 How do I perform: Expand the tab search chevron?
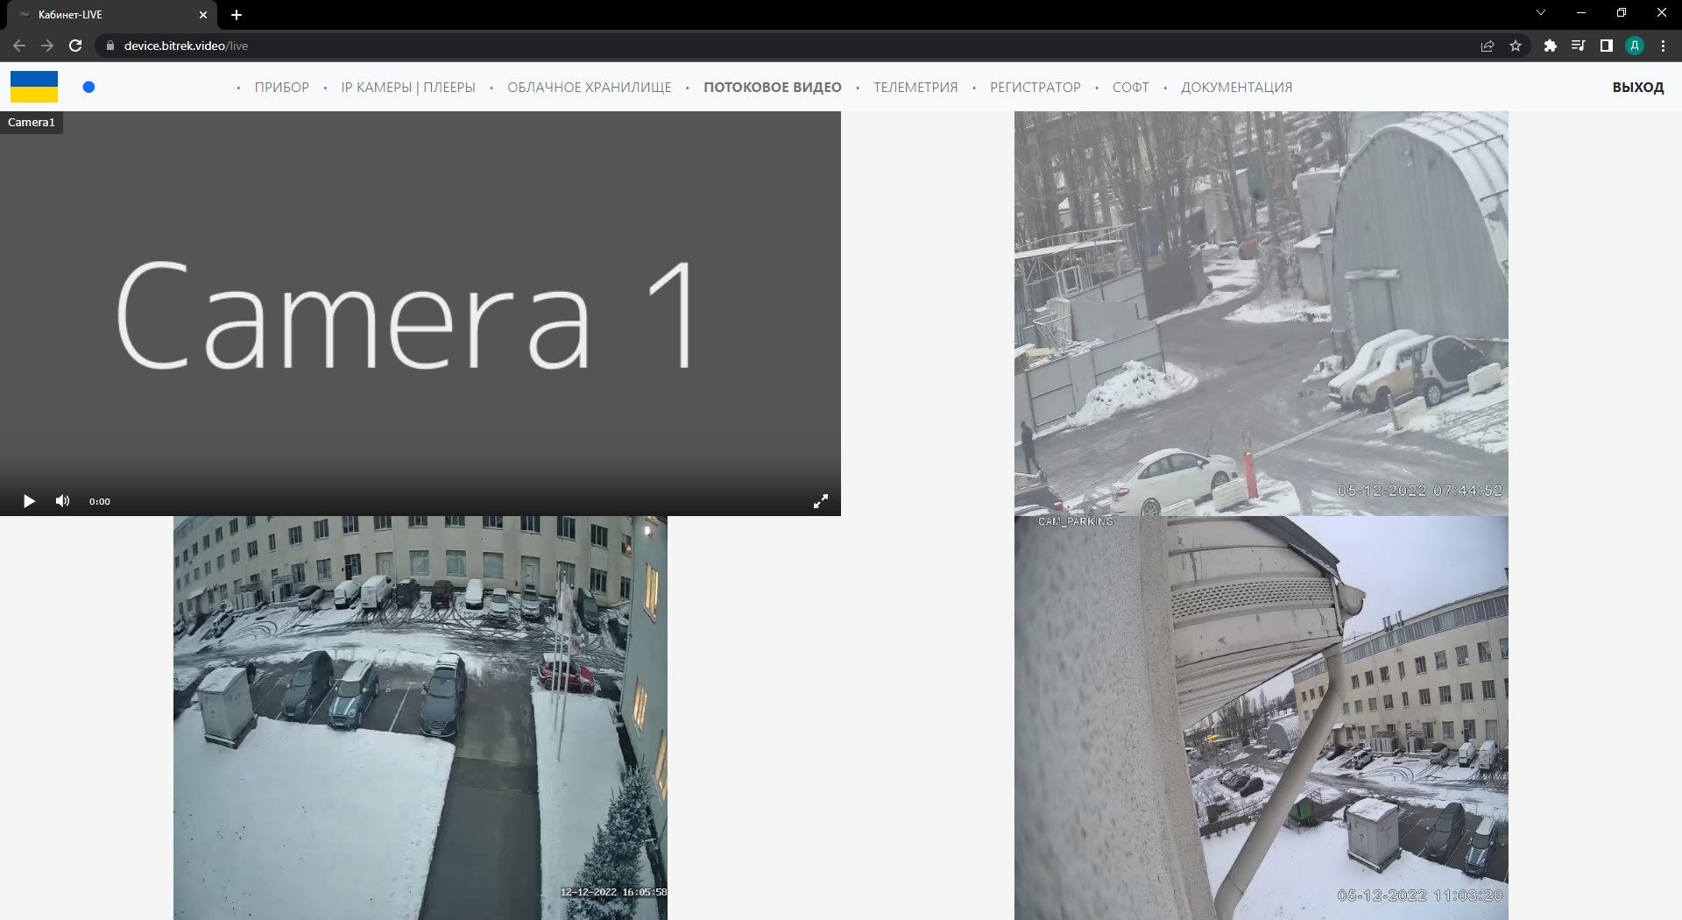pos(1541,13)
